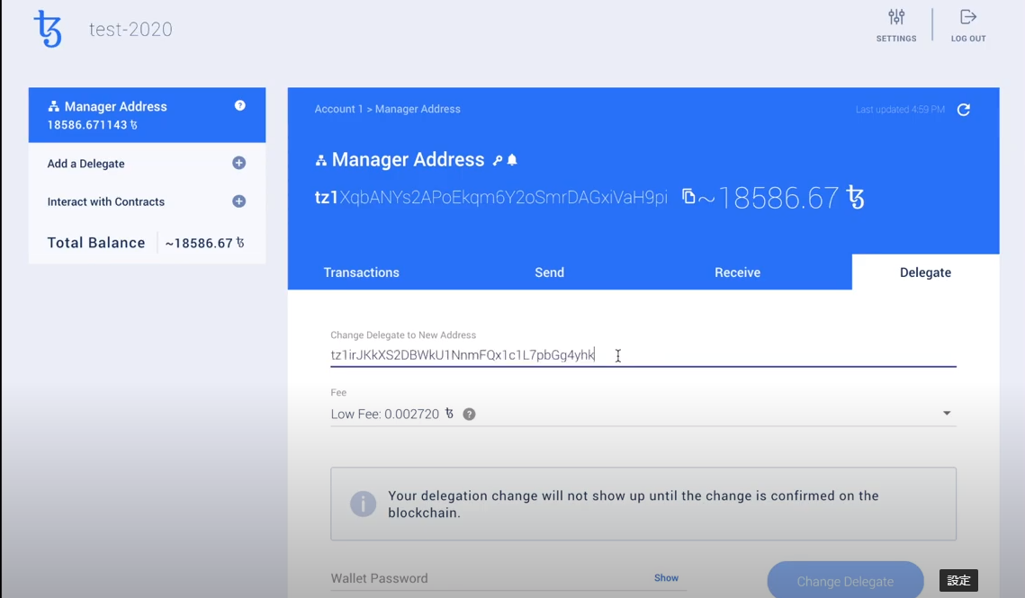Click the Account 1 > Manager Address breadcrumb

pyautogui.click(x=388, y=109)
